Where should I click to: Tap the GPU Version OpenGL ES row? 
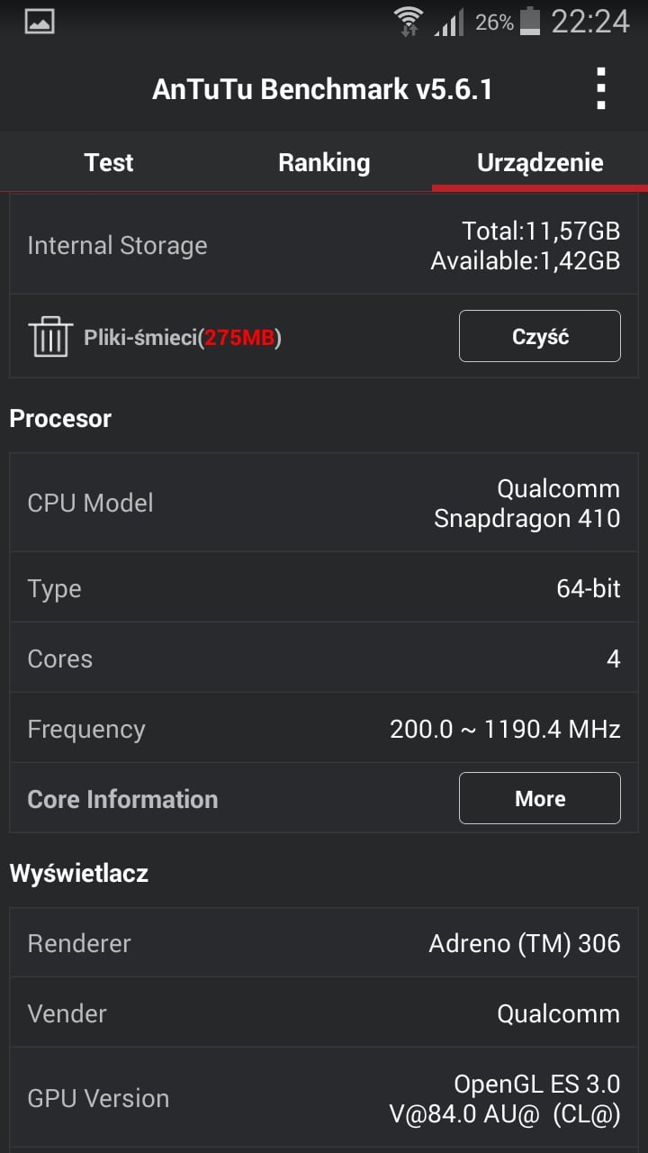click(x=324, y=1098)
